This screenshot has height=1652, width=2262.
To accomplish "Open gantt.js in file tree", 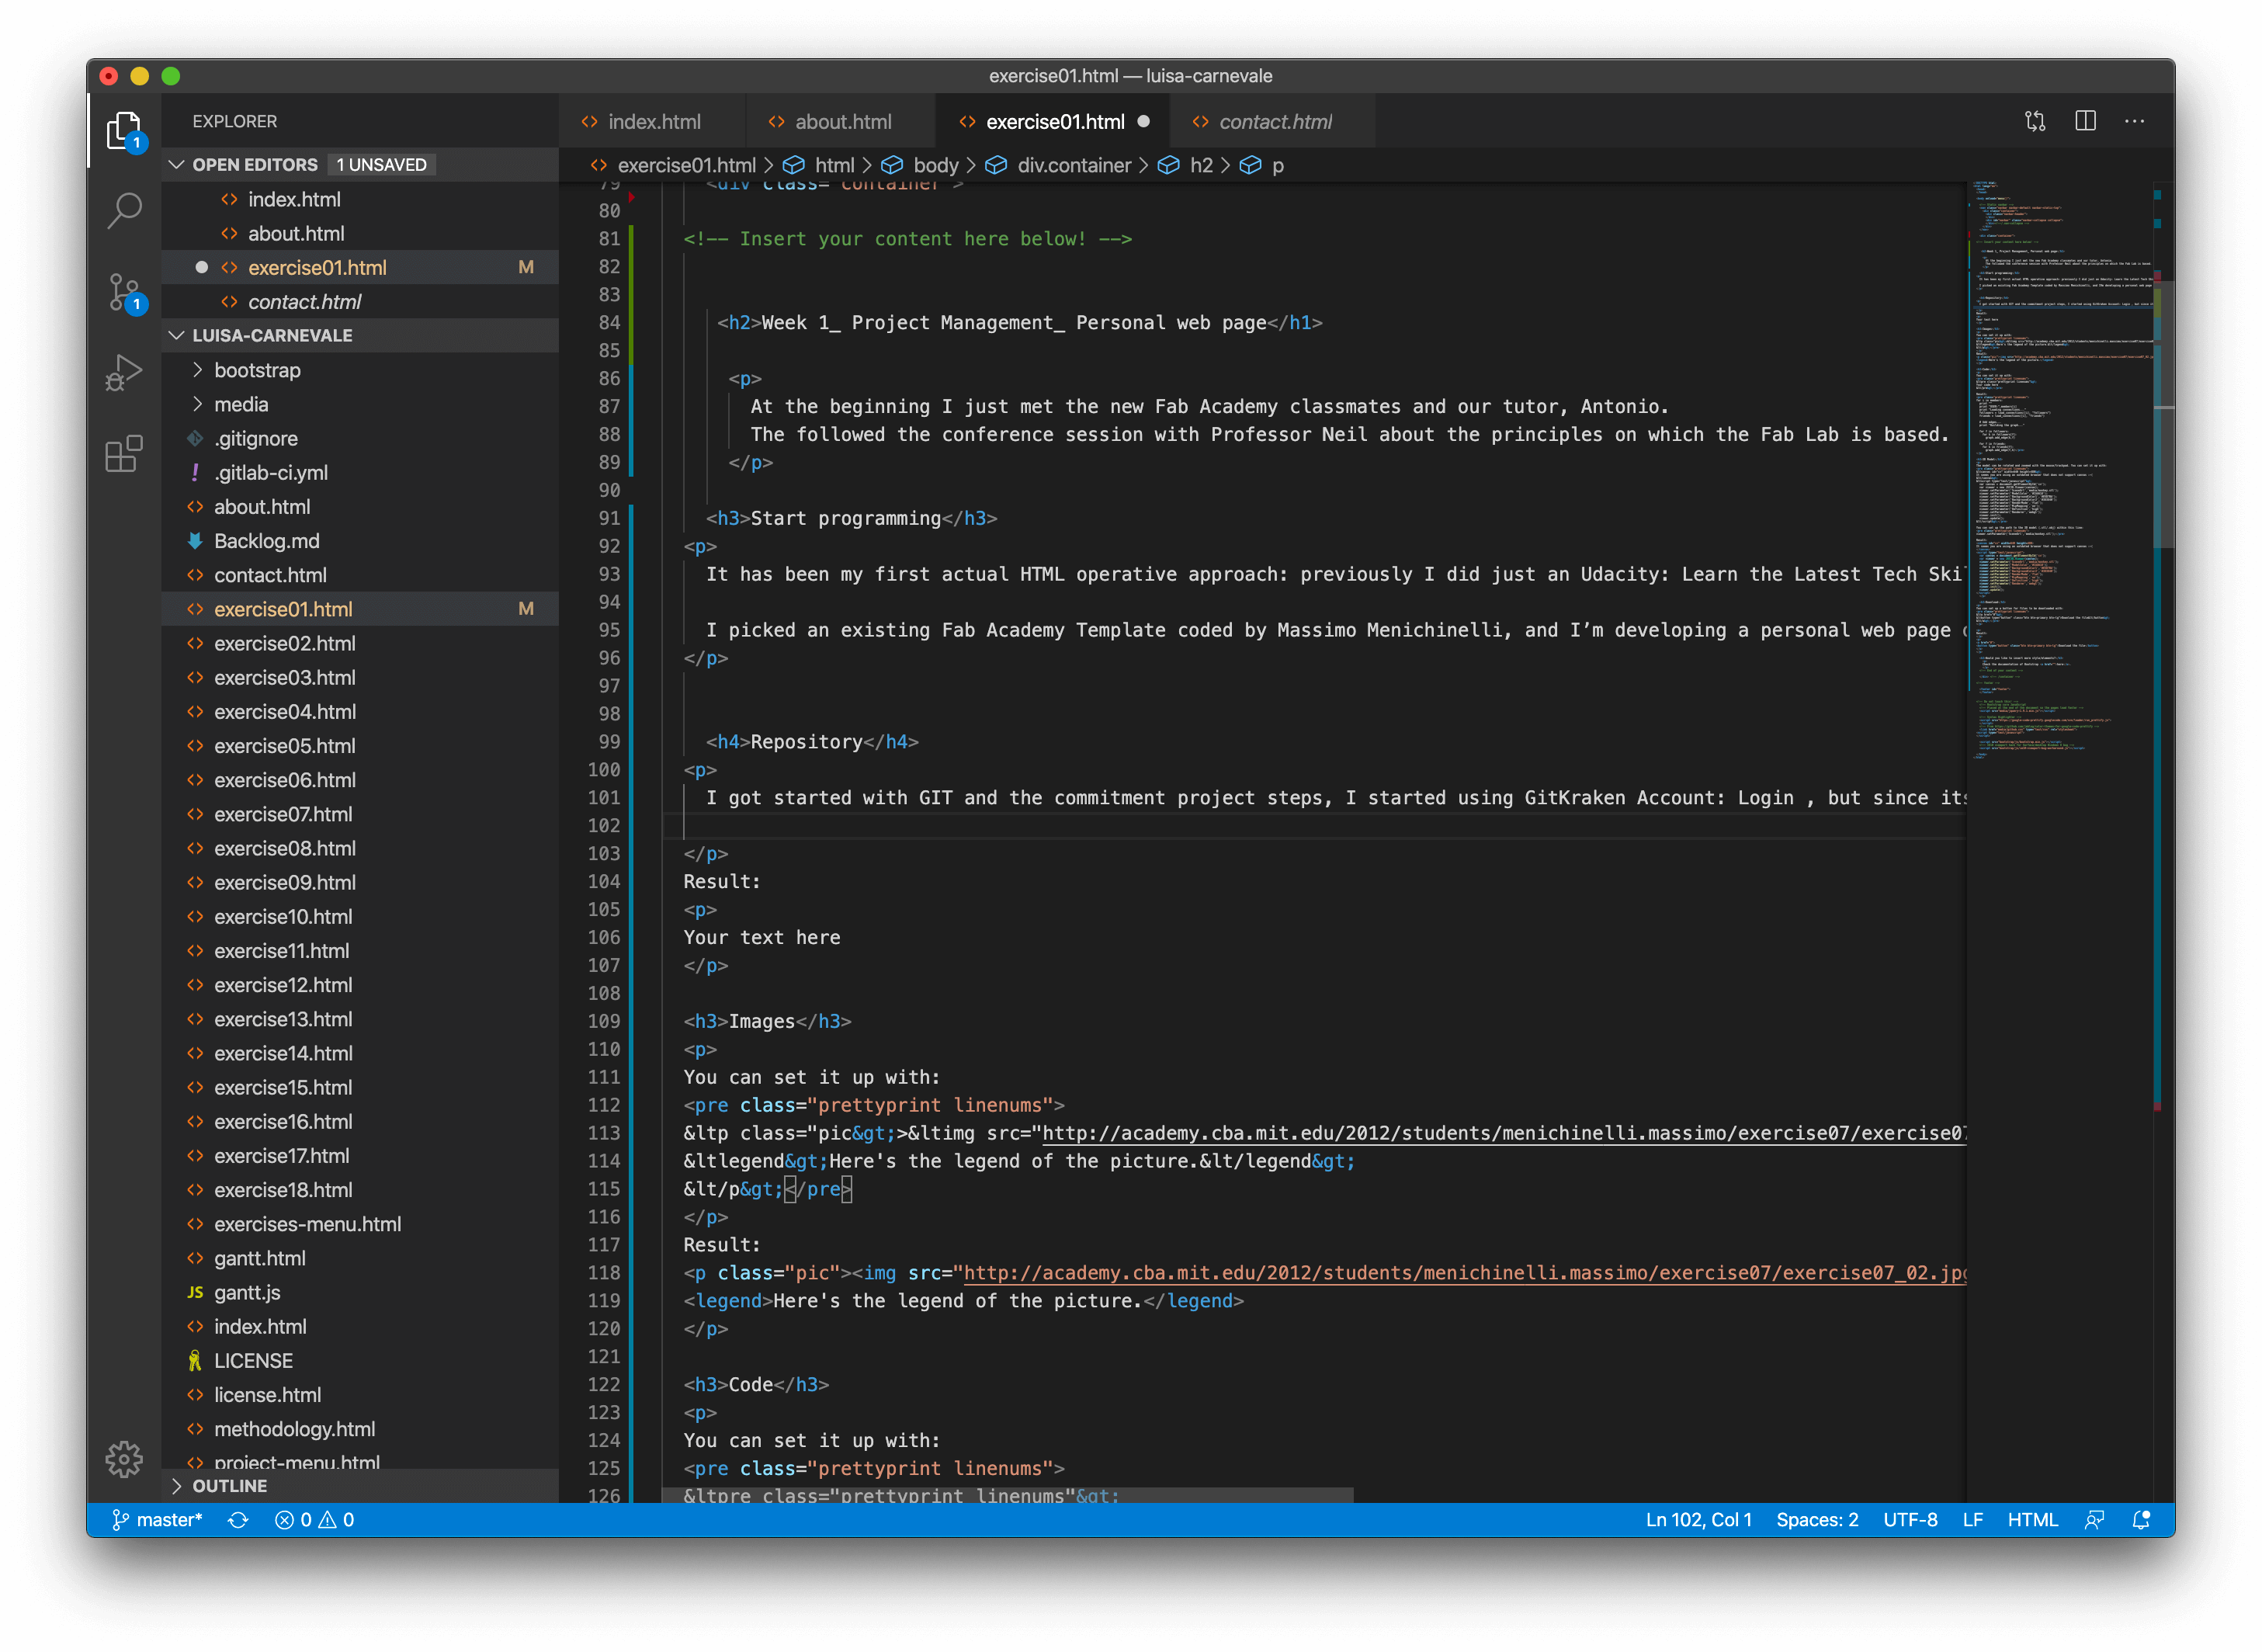I will [360, 1292].
